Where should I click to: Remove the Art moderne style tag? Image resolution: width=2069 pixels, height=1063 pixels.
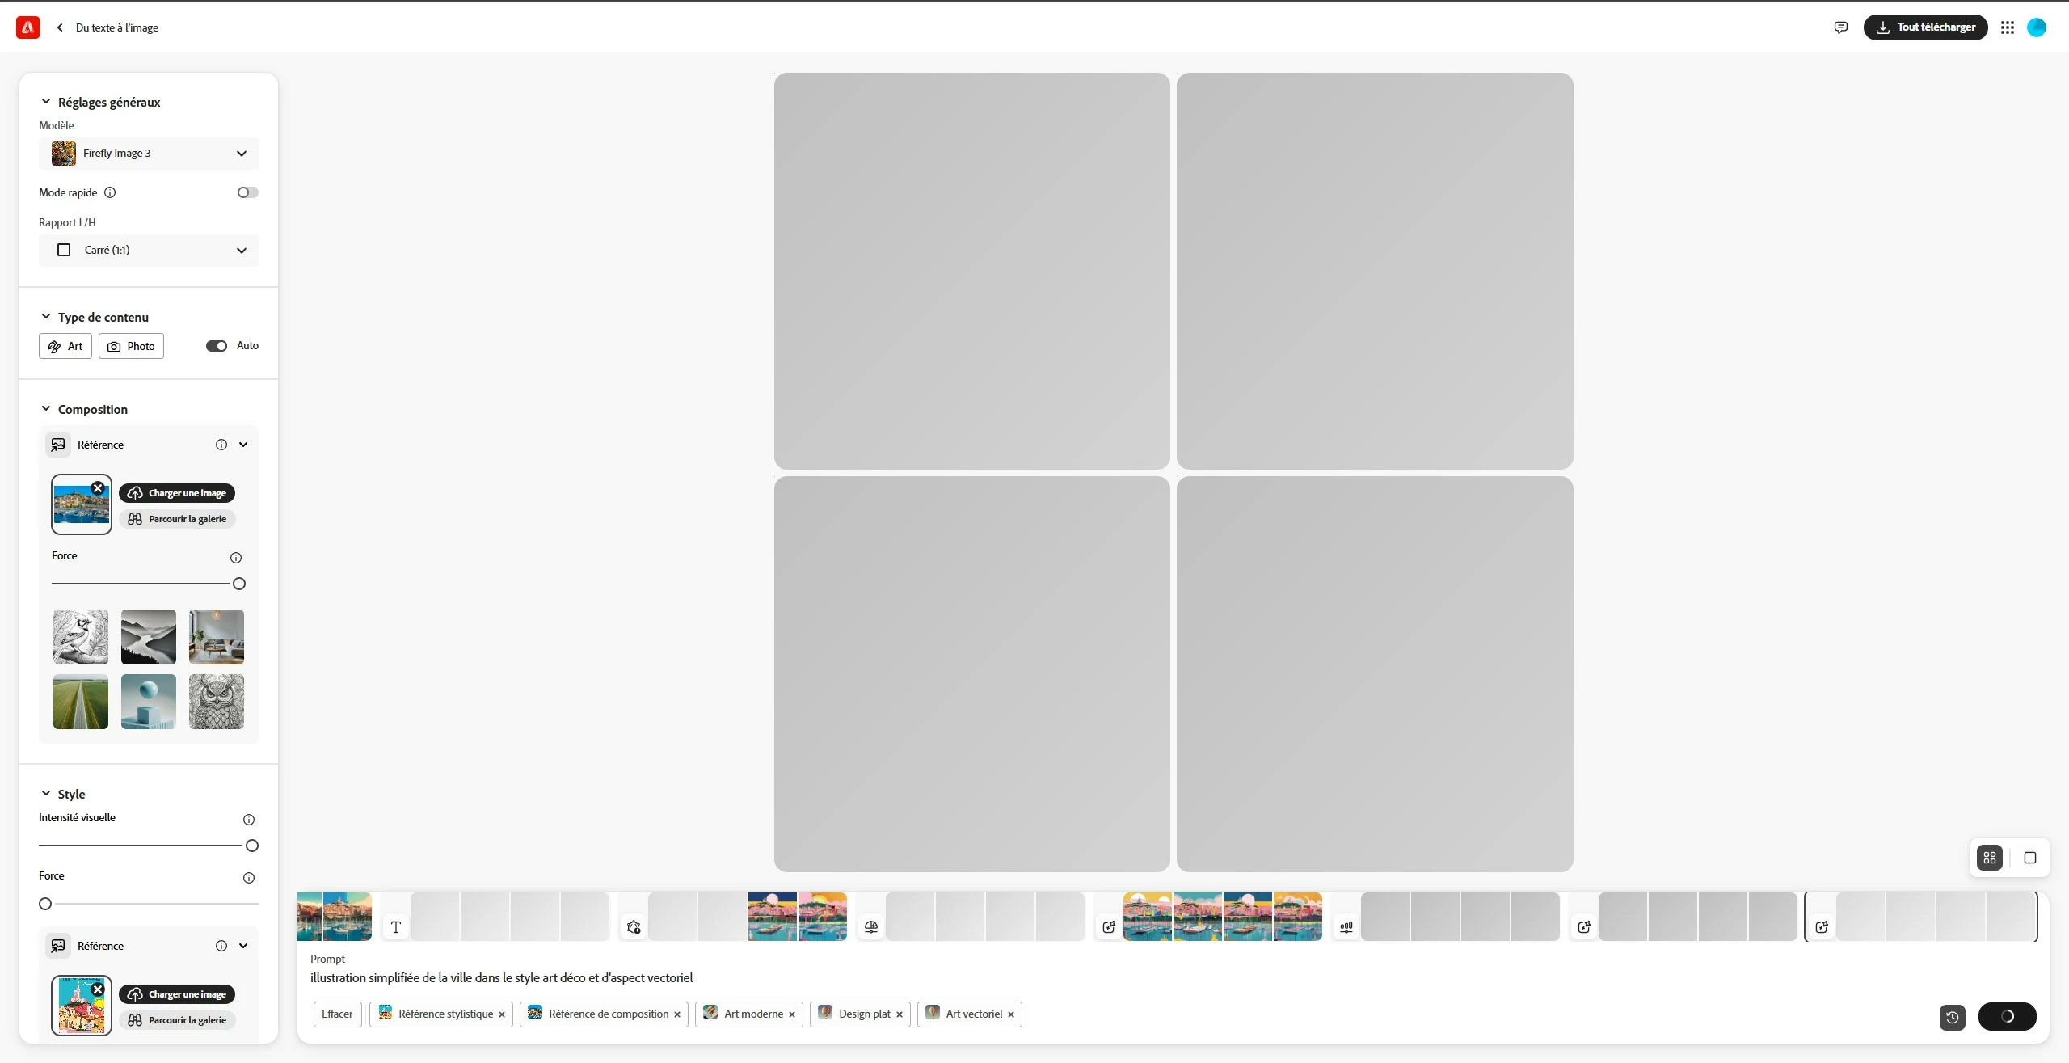pos(792,1014)
